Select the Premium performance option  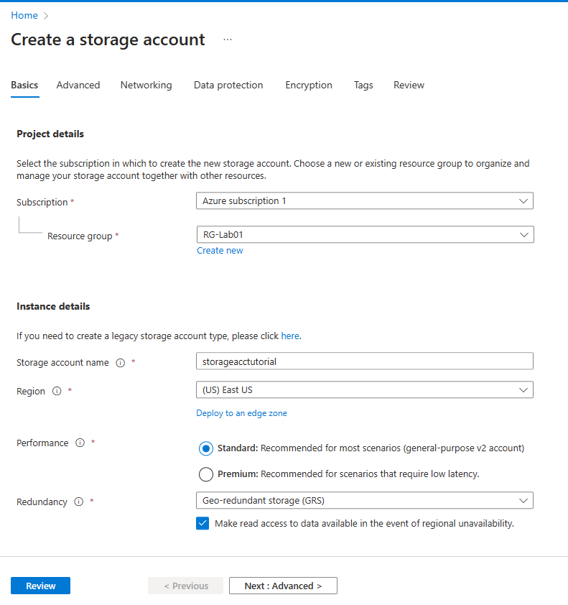click(x=206, y=474)
